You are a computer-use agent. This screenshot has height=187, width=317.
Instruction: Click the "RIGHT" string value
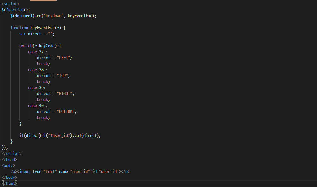pos(64,94)
